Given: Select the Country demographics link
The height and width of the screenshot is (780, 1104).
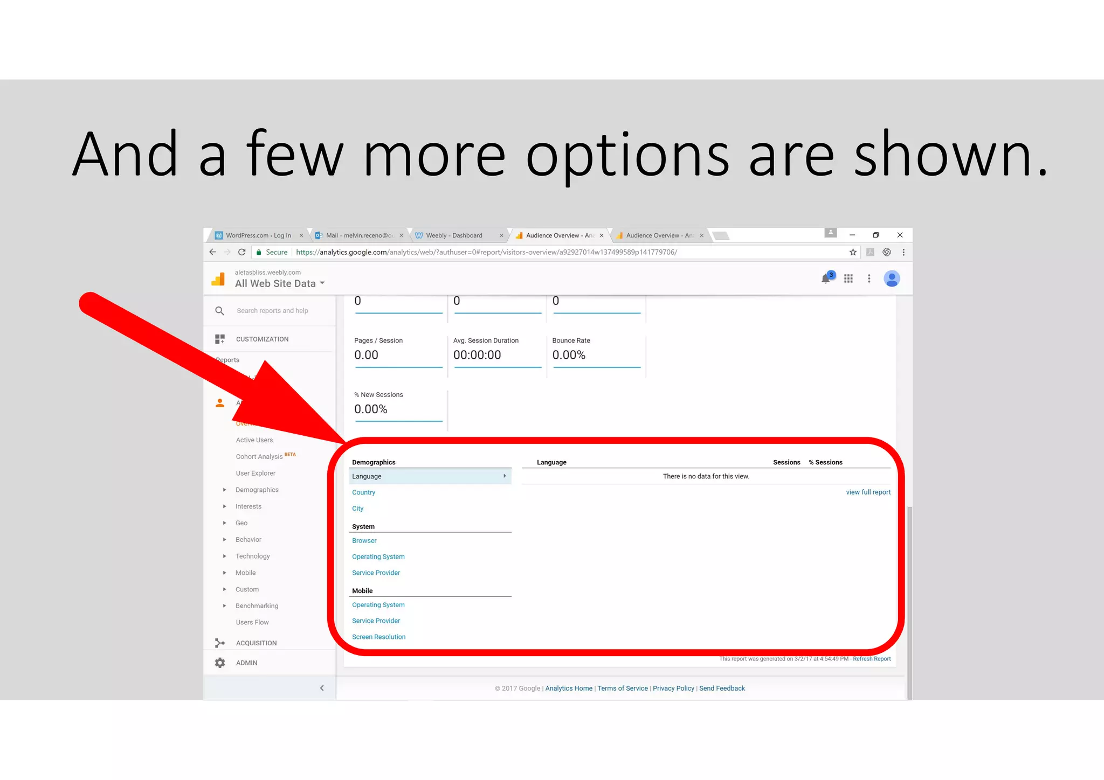Looking at the screenshot, I should (363, 492).
